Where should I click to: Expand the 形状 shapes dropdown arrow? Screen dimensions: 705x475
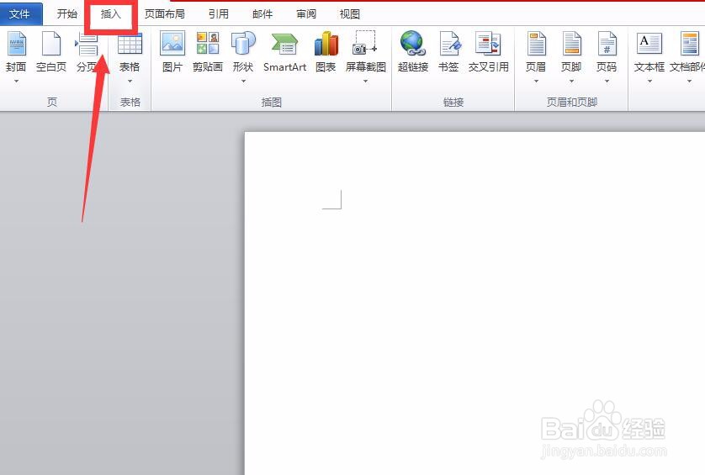(243, 82)
